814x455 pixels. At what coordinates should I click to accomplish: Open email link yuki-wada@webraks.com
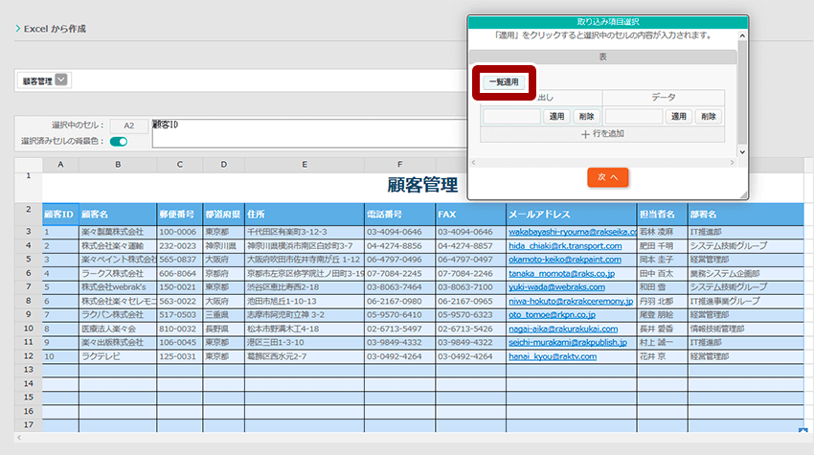[556, 287]
